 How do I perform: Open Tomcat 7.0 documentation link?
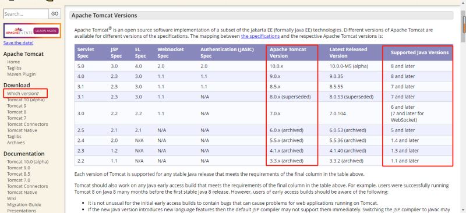click(19, 180)
